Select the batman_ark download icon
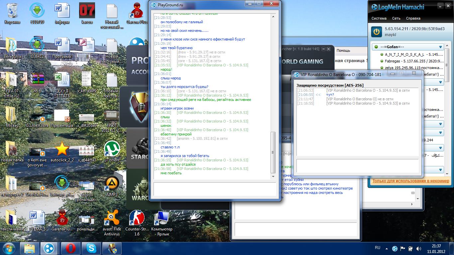 pyautogui.click(x=62, y=186)
